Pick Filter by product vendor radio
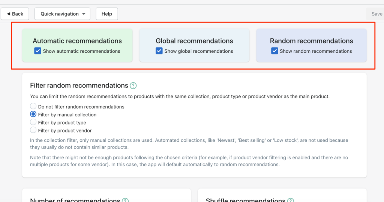Screen dimensions: 384x202 [x=33, y=130]
